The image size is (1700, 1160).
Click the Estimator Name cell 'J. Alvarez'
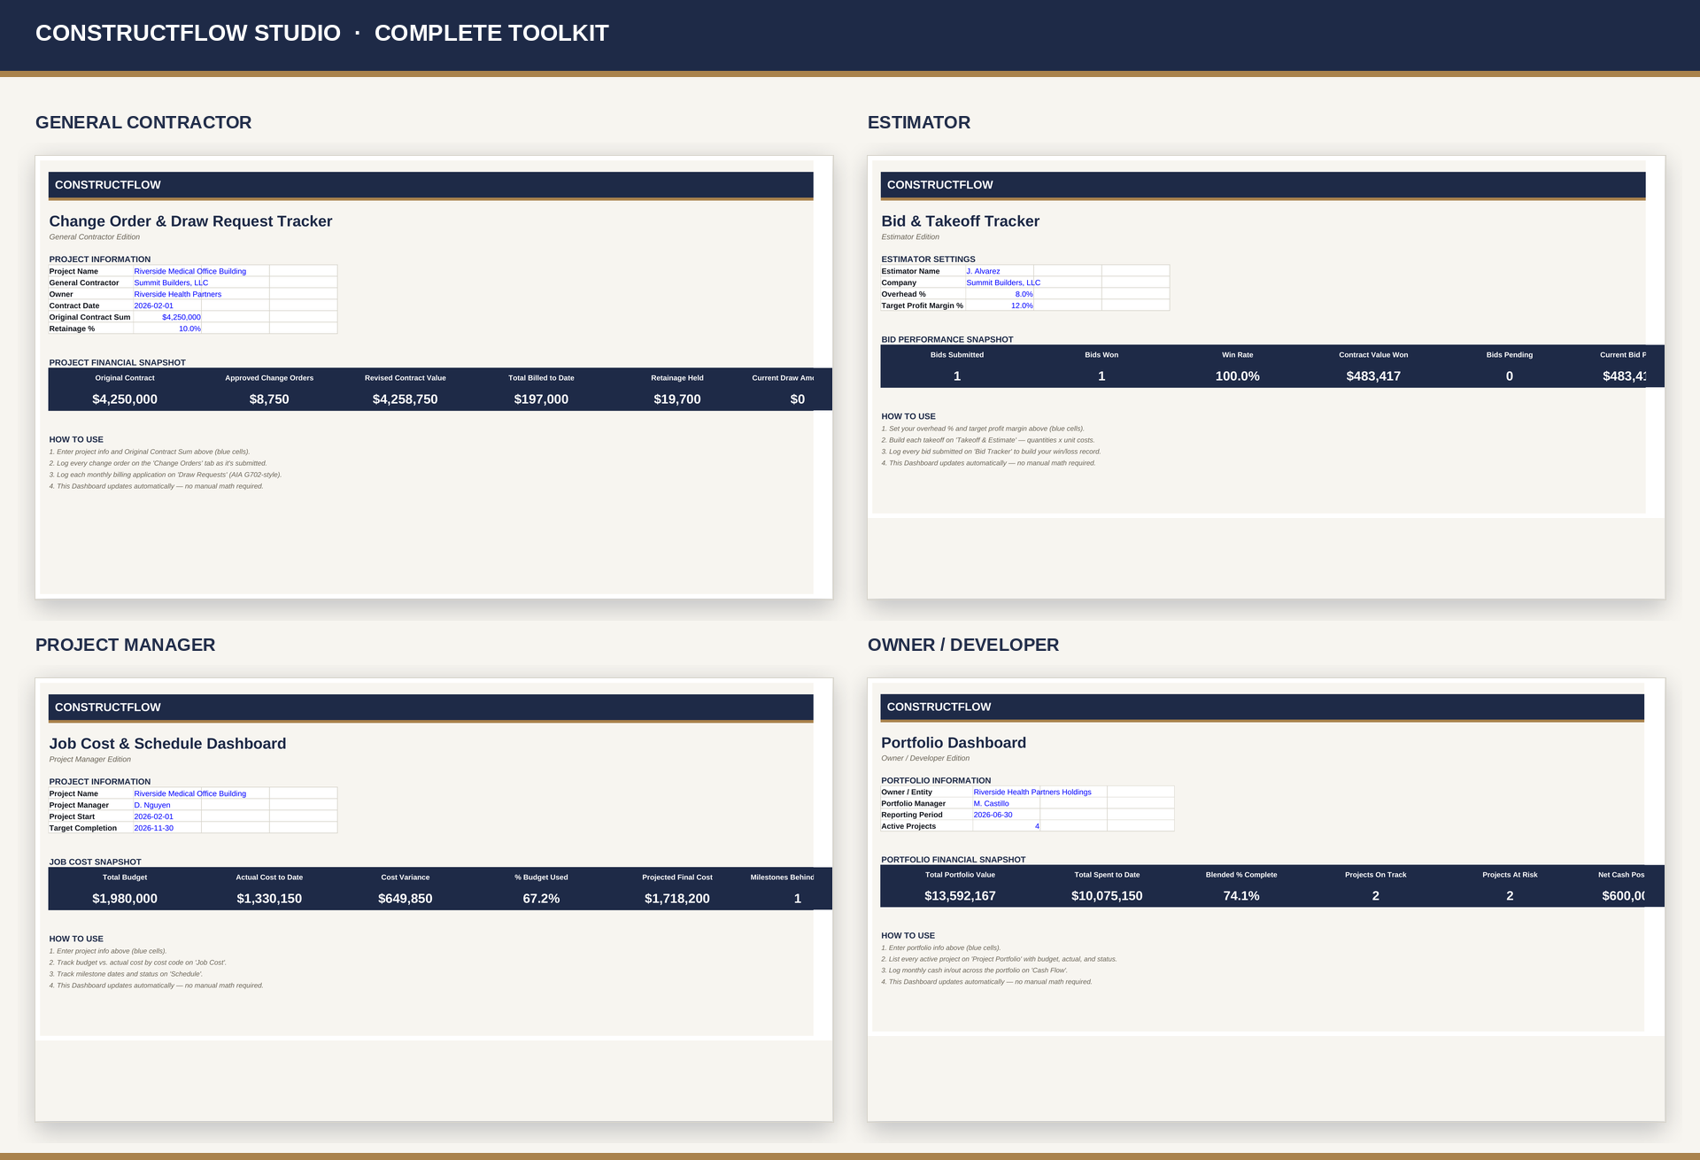point(1000,271)
